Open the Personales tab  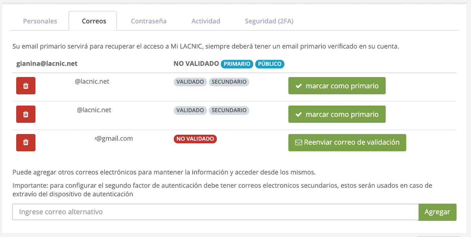click(40, 21)
